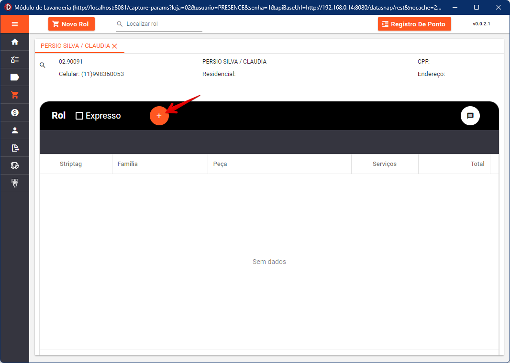This screenshot has width=510, height=363.
Task: Click the app logo in title bar
Action: 8,7
